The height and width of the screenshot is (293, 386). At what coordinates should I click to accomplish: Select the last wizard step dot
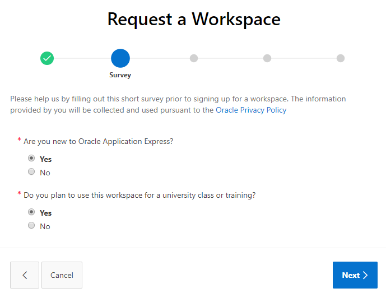click(341, 58)
